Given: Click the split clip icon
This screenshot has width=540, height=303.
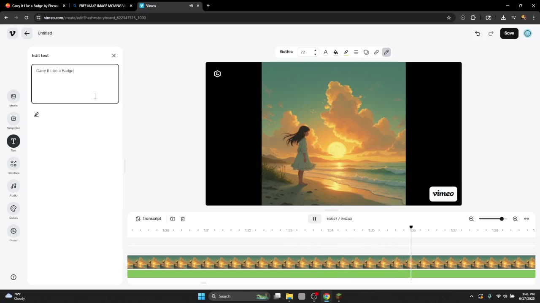Looking at the screenshot, I should coord(173,219).
